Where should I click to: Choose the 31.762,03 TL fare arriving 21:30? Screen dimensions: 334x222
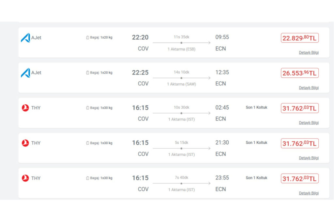coord(300,143)
